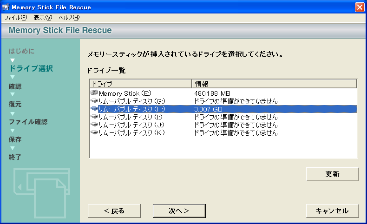Click the removable disk (H:) drive icon

94,109
